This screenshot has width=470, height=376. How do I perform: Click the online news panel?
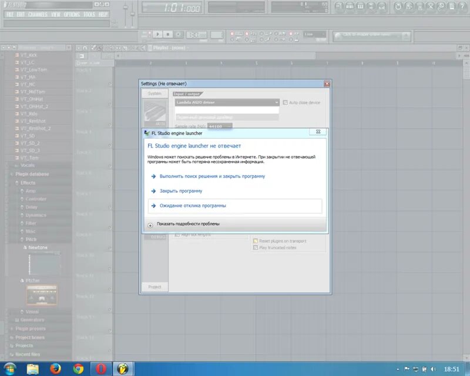[372, 36]
